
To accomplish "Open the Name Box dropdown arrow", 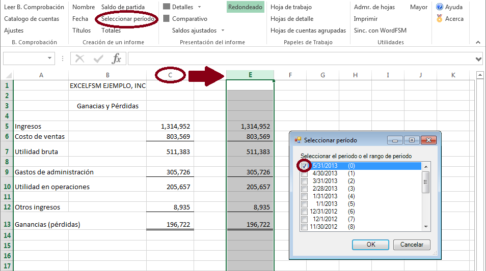I will [49, 58].
